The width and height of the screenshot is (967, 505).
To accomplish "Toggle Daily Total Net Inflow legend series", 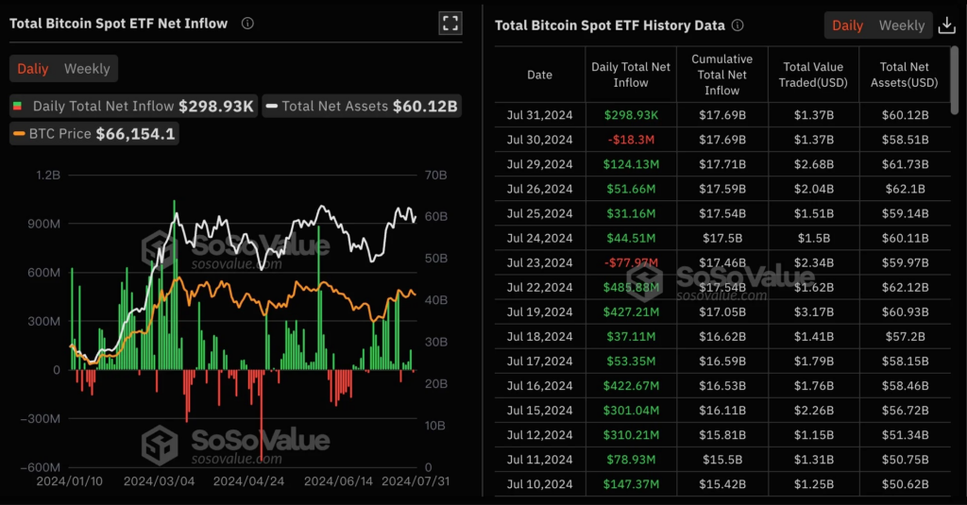I will (x=133, y=106).
